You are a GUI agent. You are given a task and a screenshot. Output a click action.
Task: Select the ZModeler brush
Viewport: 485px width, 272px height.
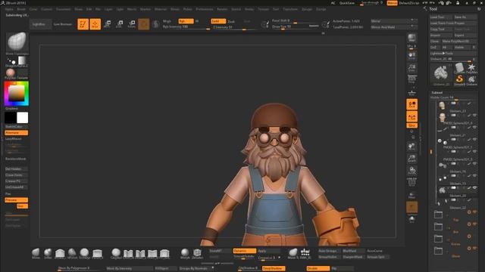pyautogui.click(x=197, y=254)
